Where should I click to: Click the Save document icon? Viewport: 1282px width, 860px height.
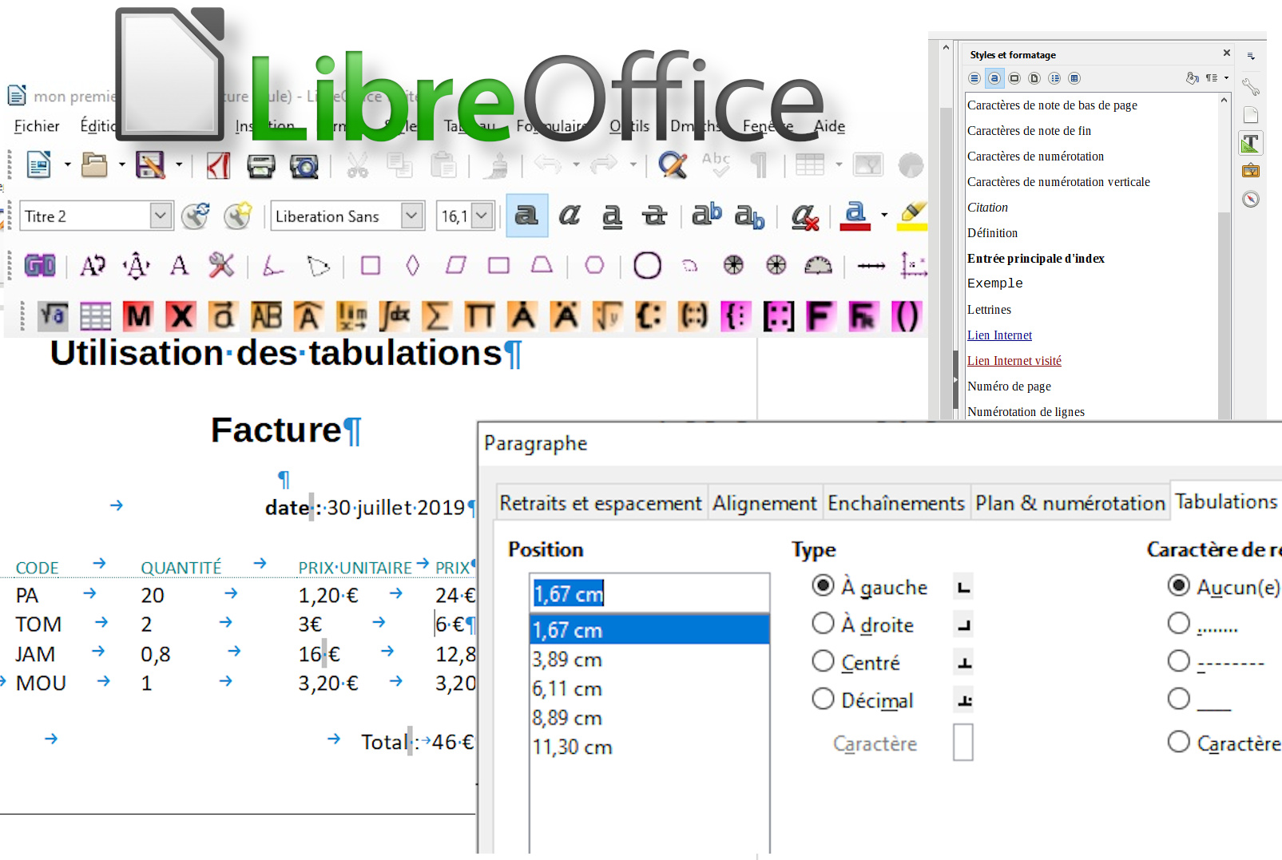(150, 165)
